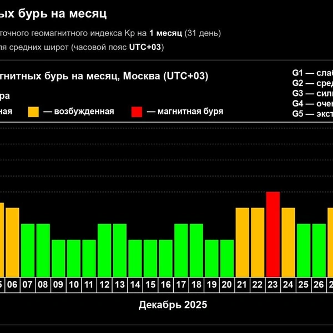Click the green bar for day 25
Image resolution: width=333 pixels, height=333 pixels.
coord(304,250)
